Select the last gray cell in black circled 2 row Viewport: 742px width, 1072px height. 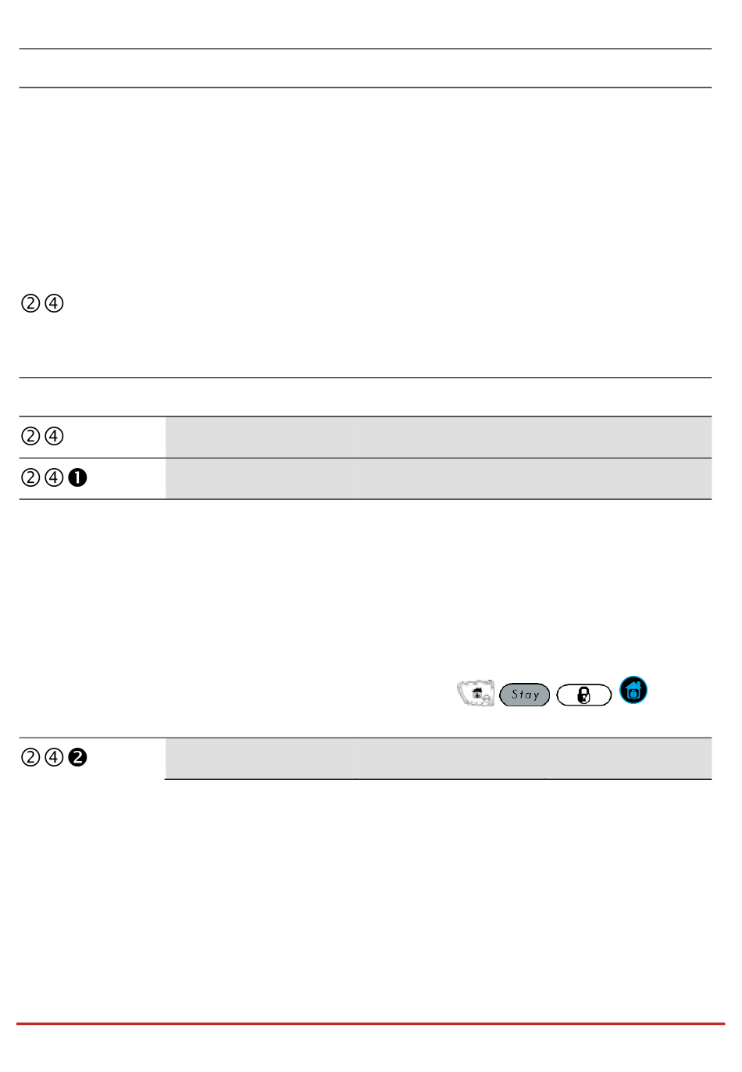(629, 759)
